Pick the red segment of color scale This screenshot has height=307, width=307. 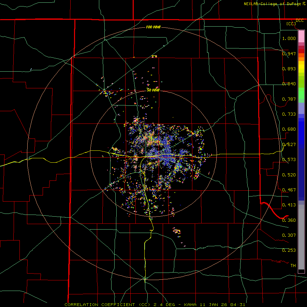[301, 51]
